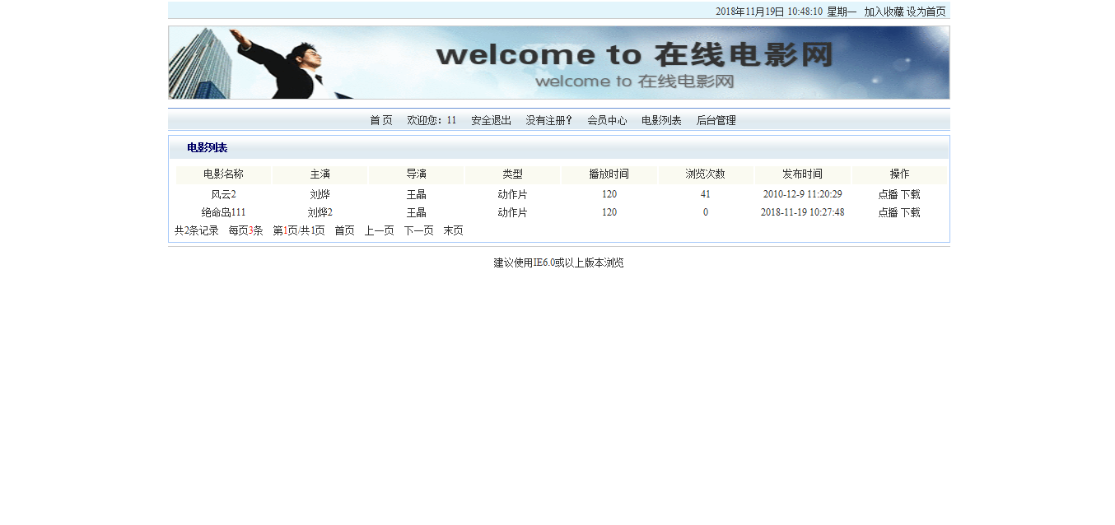
Task: Click 点播 for the movie 绝命岛111
Action: pyautogui.click(x=888, y=212)
